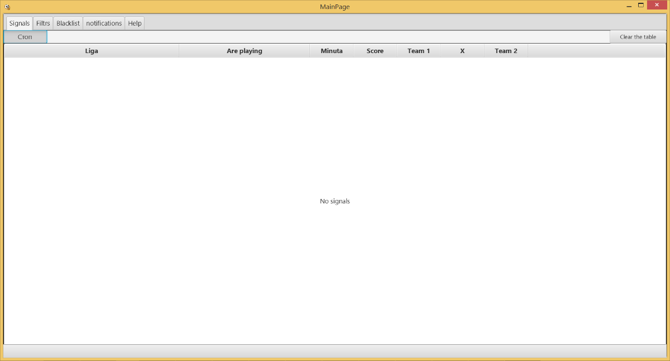Image resolution: width=670 pixels, height=361 pixels.
Task: Select the notifications tab
Action: [104, 23]
